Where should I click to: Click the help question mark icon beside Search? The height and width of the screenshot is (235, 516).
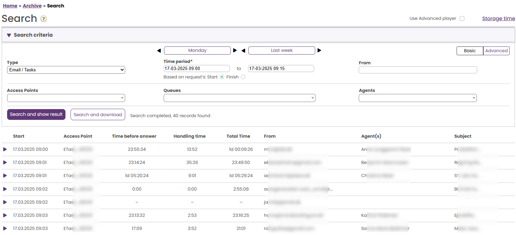click(x=44, y=19)
